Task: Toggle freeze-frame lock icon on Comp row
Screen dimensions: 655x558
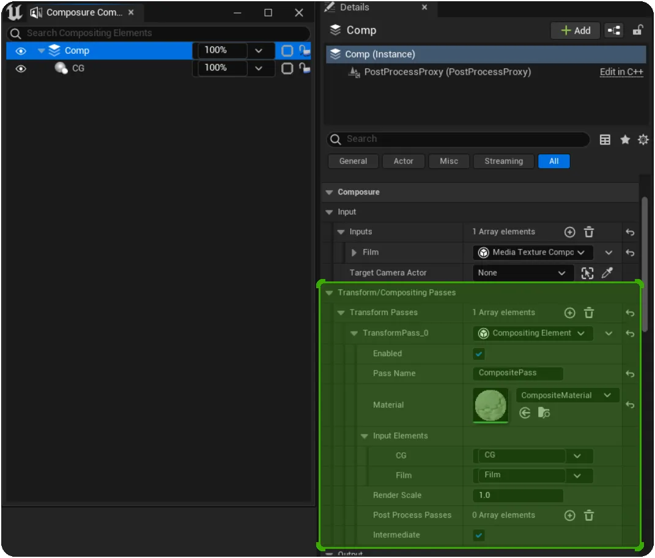Action: point(305,51)
